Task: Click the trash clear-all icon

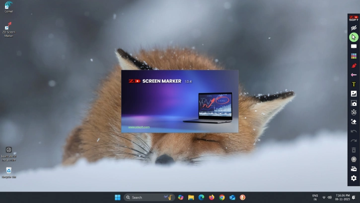Action: pos(354,150)
